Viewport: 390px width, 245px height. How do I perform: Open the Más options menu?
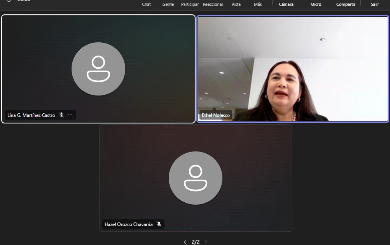(258, 4)
